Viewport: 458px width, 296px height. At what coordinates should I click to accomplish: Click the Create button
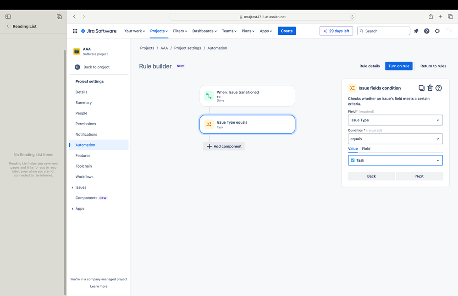pos(287,31)
